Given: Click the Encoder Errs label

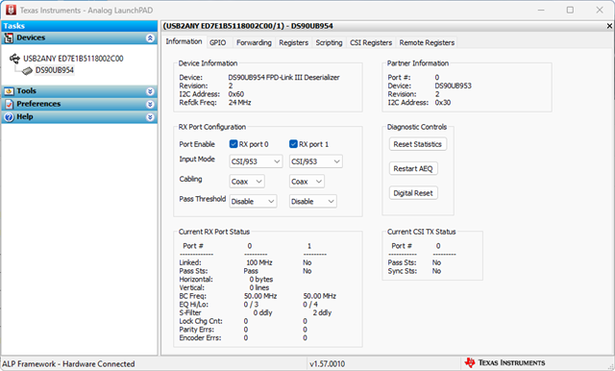Looking at the screenshot, I should tap(200, 338).
